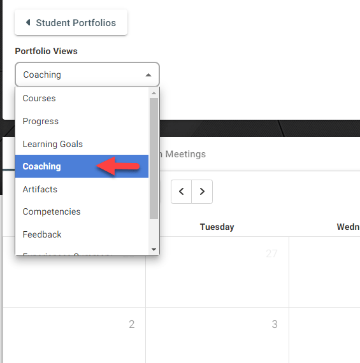Collapse the Portfolio Views dropdown caret

[148, 75]
